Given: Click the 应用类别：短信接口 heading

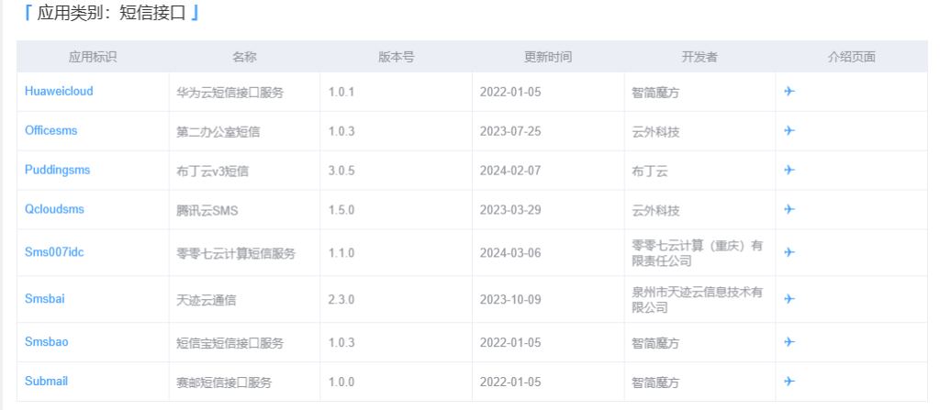Looking at the screenshot, I should pyautogui.click(x=111, y=13).
